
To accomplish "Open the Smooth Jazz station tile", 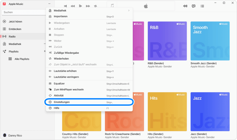I will tap(210, 41).
